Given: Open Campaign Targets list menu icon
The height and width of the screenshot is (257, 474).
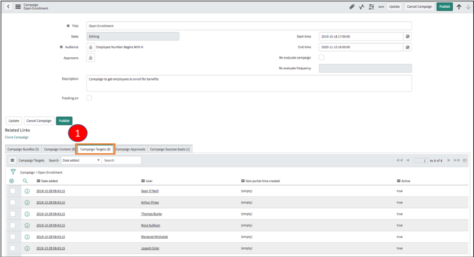Looking at the screenshot, I should (13, 160).
